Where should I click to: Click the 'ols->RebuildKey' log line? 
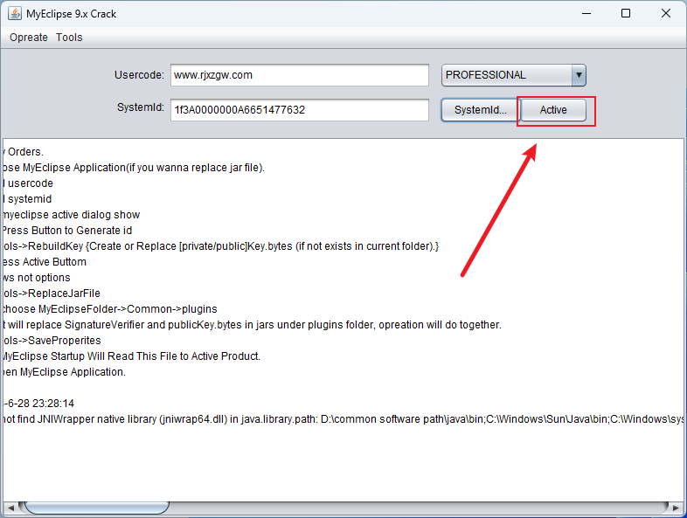click(221, 246)
